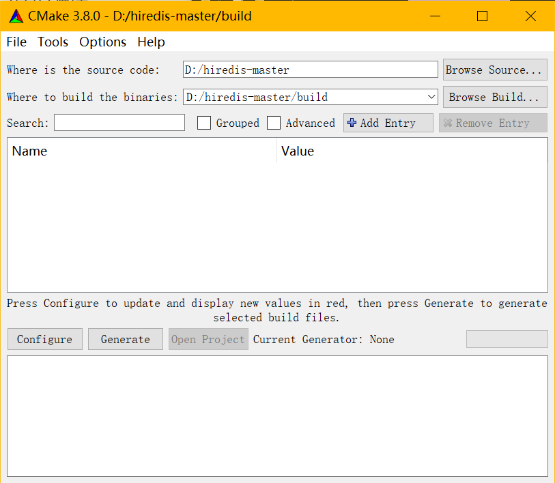The width and height of the screenshot is (555, 483).
Task: Open the Help menu
Action: pos(151,42)
